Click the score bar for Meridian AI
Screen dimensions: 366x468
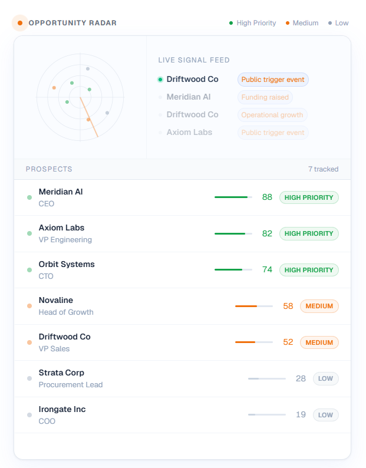coord(233,197)
